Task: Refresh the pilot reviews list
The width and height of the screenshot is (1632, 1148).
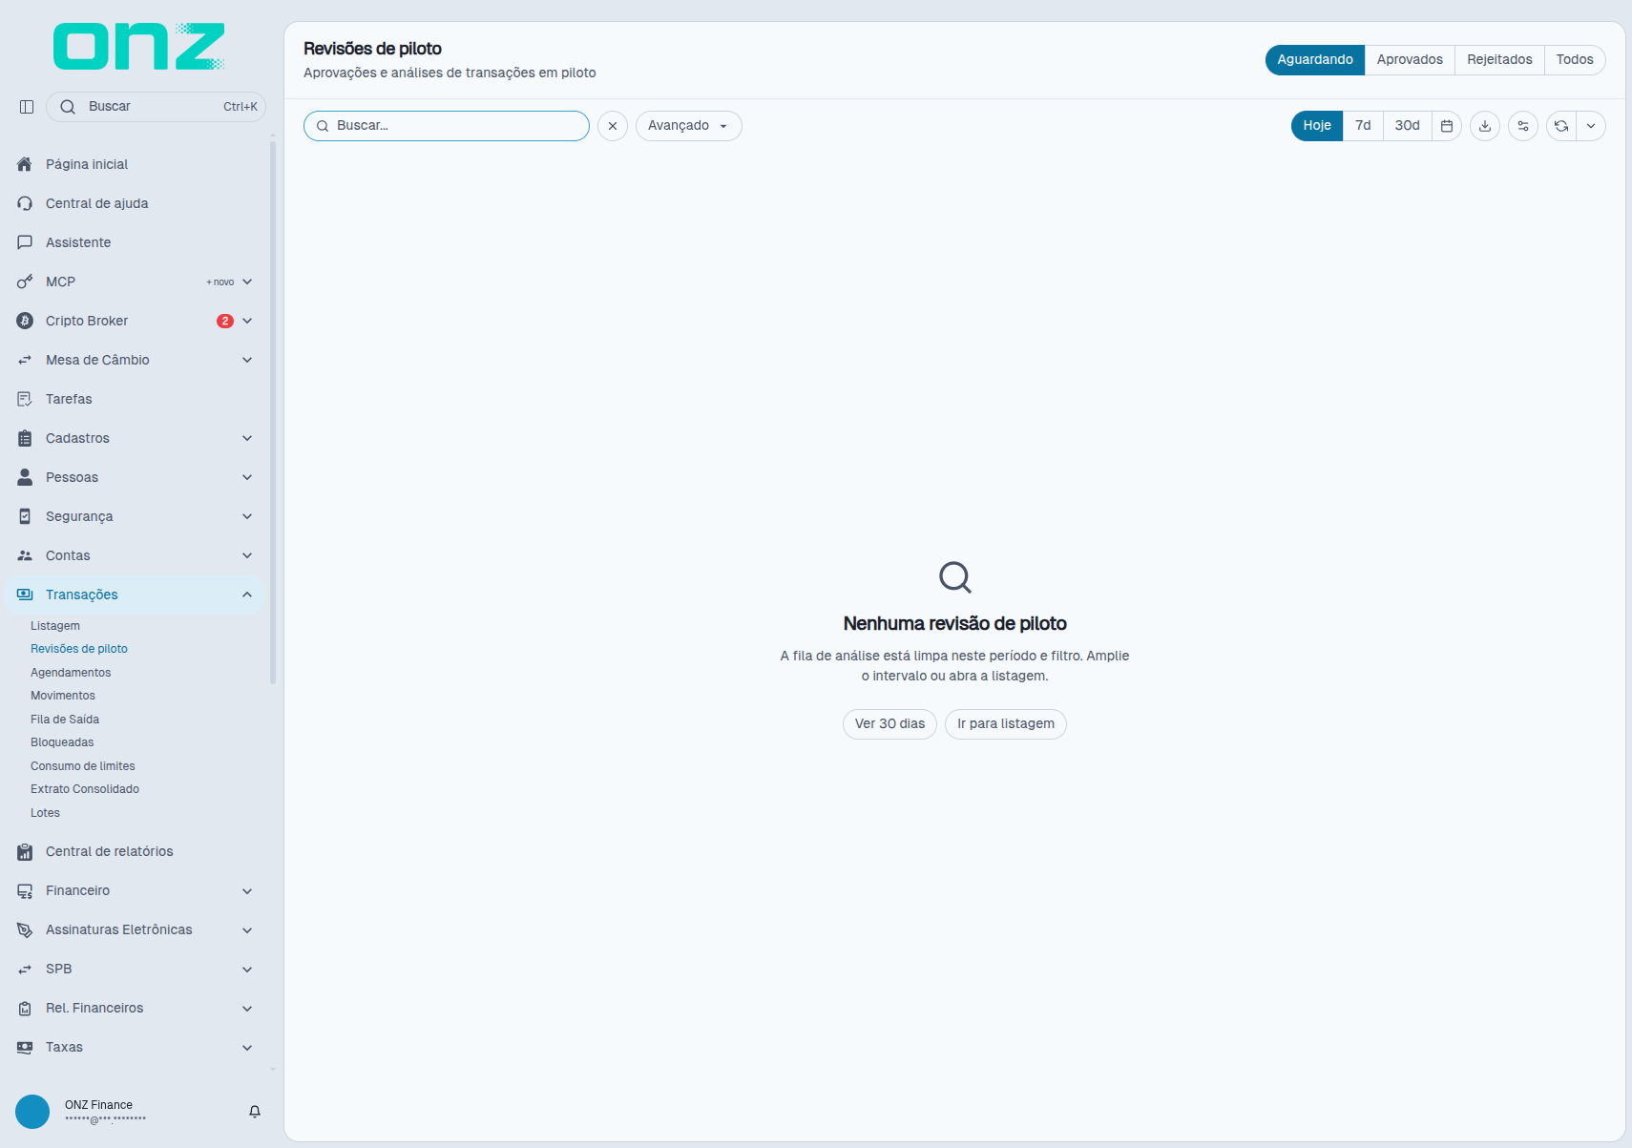Action: pyautogui.click(x=1561, y=126)
